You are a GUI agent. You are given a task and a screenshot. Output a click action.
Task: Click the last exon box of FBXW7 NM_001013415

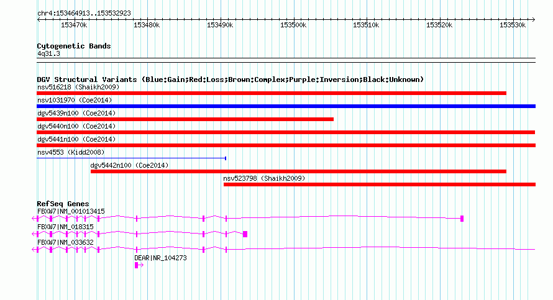pos(462,219)
